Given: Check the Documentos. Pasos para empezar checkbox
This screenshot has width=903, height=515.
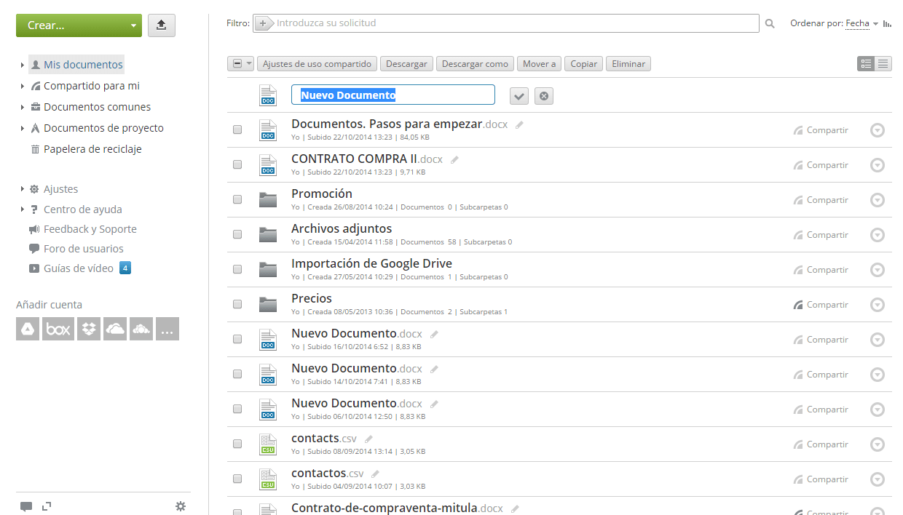Looking at the screenshot, I should point(237,129).
